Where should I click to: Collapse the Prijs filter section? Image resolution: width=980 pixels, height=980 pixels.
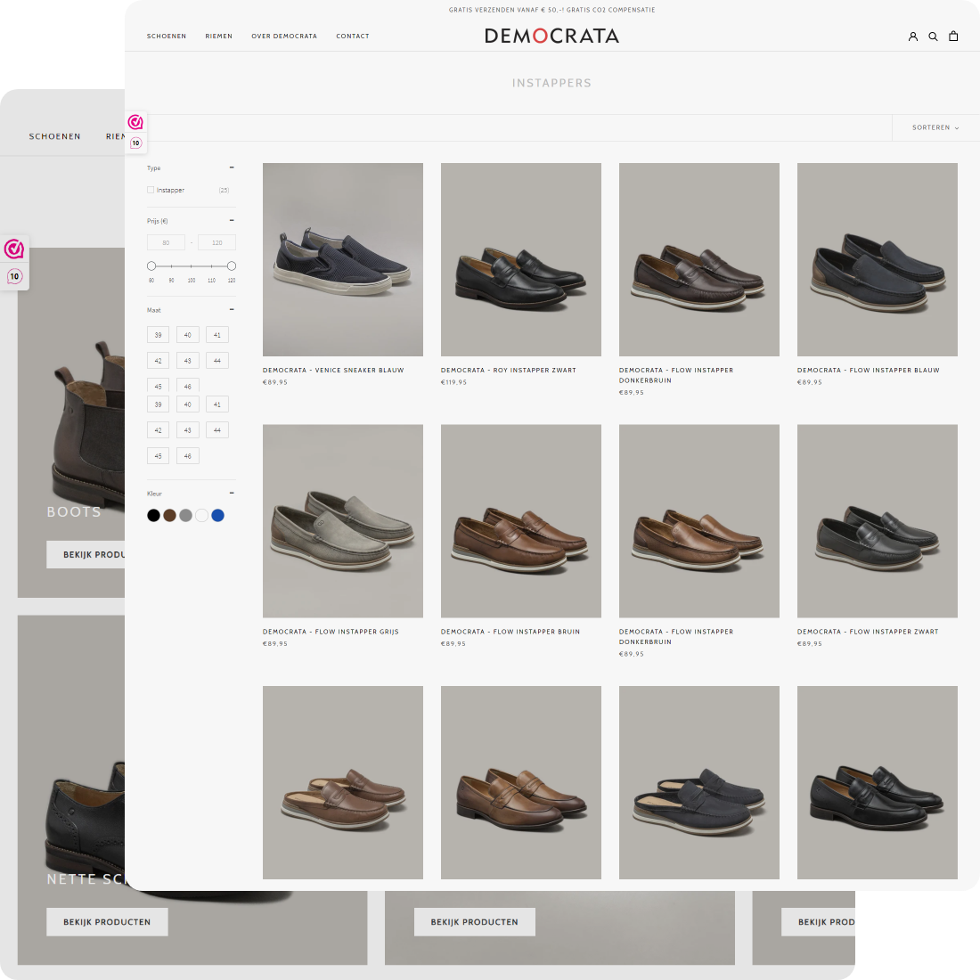tap(232, 221)
